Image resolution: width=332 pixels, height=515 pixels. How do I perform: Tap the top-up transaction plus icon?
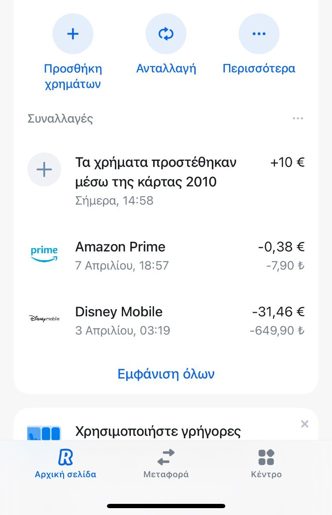tap(44, 170)
